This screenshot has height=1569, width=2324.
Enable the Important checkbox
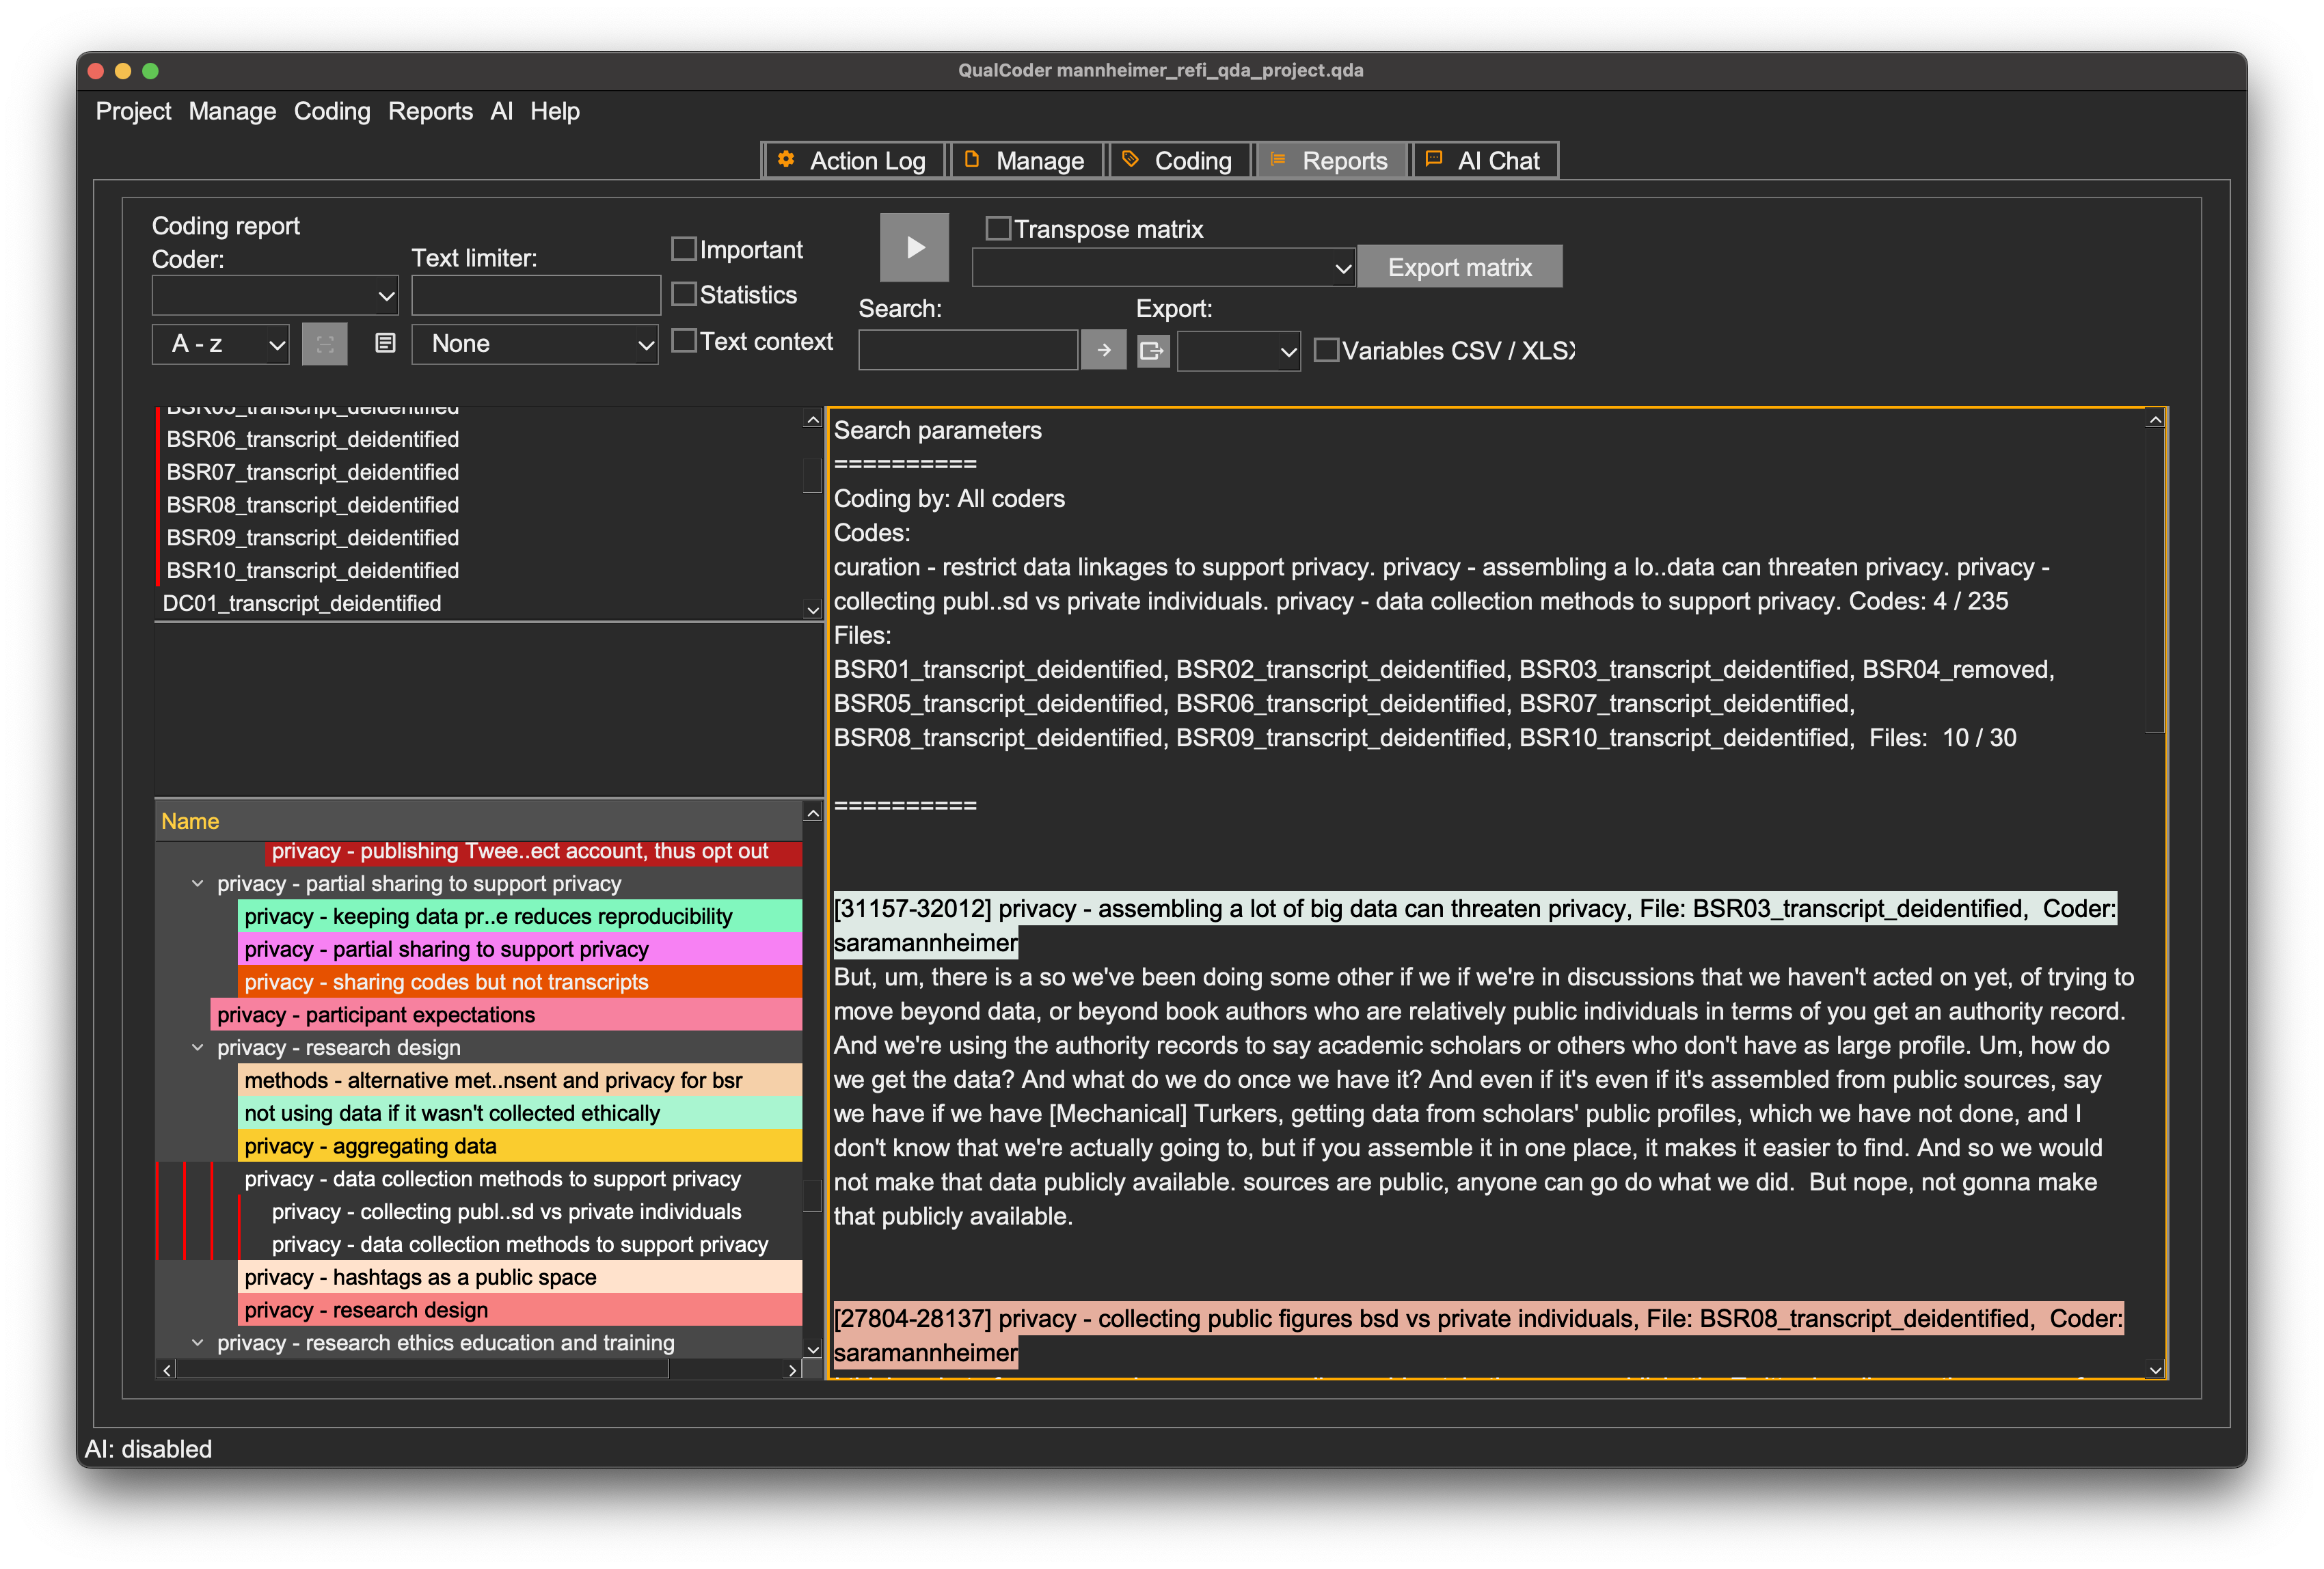(x=684, y=249)
